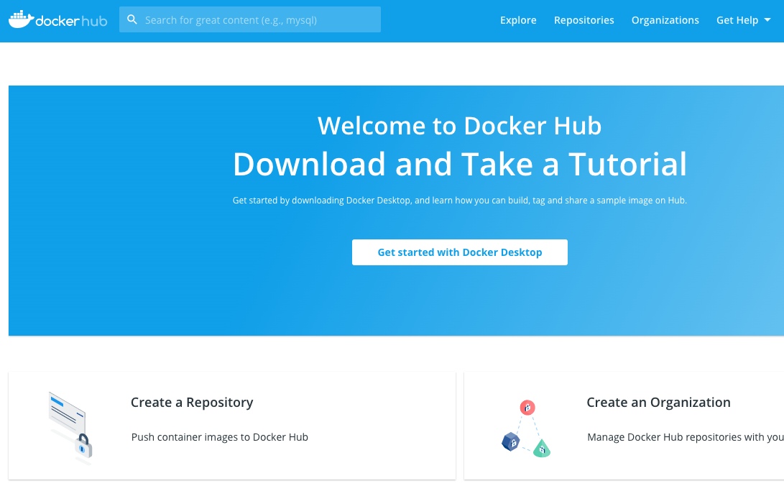Viewport: 784px width, 491px height.
Task: Open the Create a Repository card title
Action: pos(192,403)
